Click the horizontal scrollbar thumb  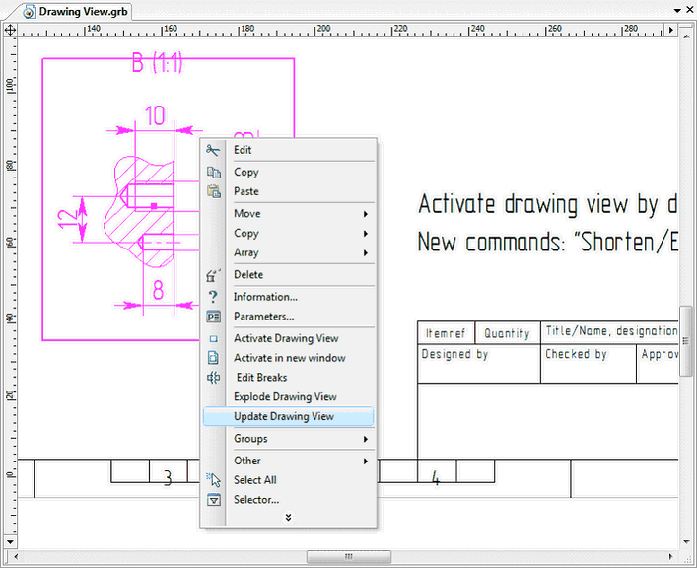[348, 557]
